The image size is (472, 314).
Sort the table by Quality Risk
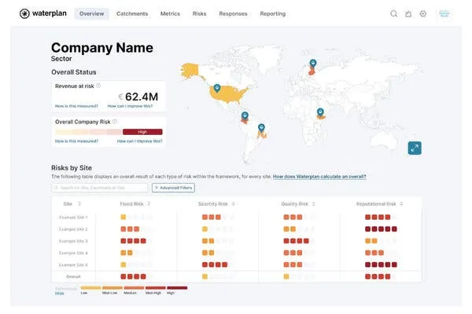tap(314, 204)
